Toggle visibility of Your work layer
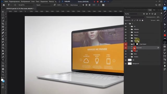Viewport: 167px width, 94px height. point(126,48)
